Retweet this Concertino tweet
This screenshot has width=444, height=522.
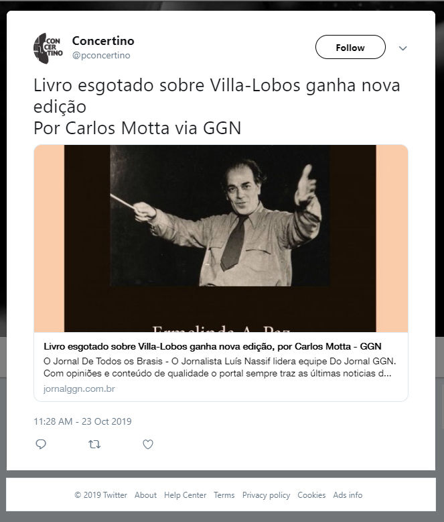94,444
